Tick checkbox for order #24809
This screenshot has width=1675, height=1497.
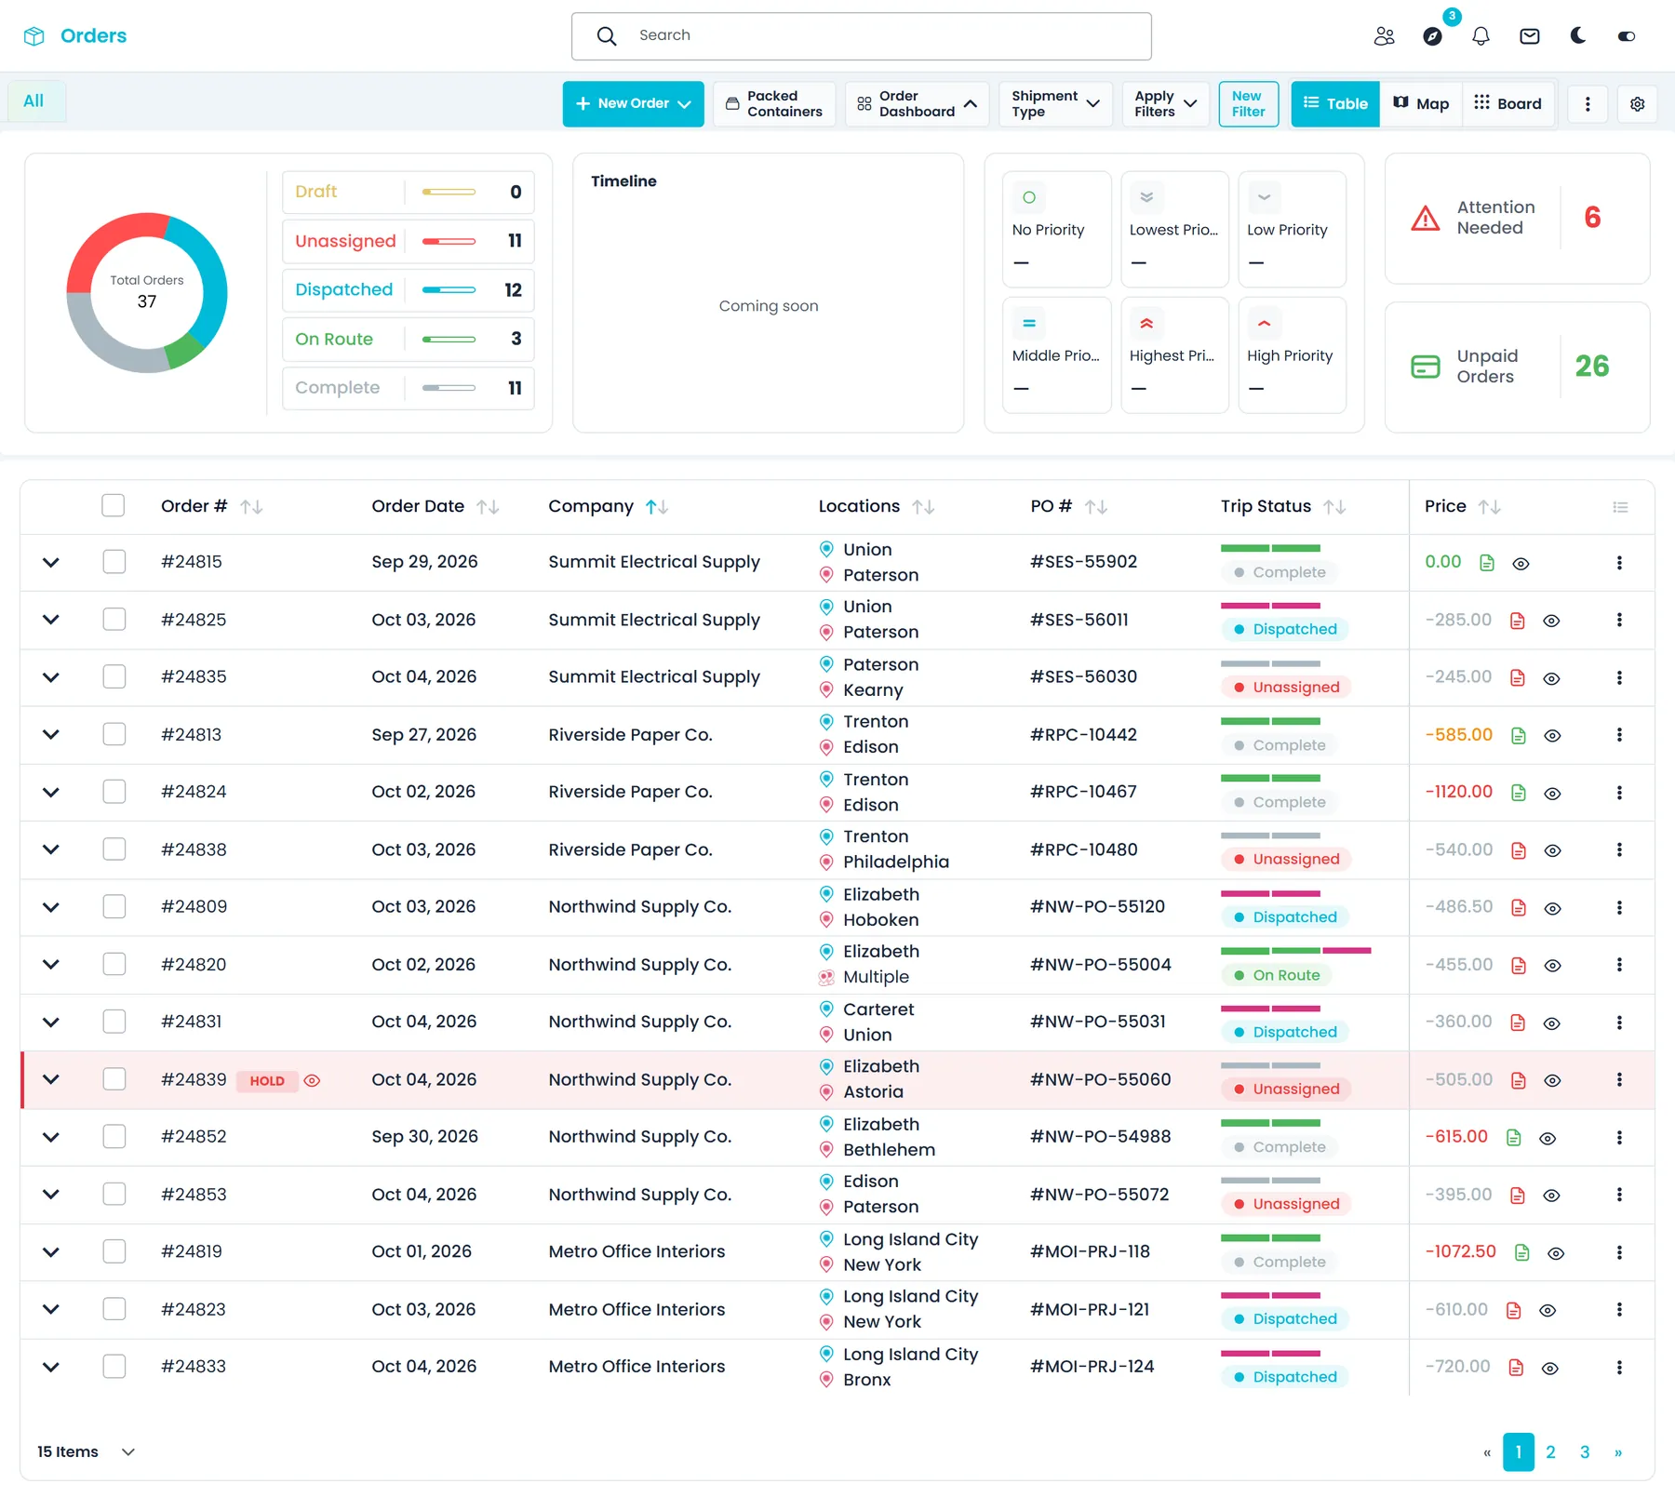point(114,906)
